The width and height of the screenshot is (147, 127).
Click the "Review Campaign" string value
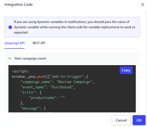[74, 82]
